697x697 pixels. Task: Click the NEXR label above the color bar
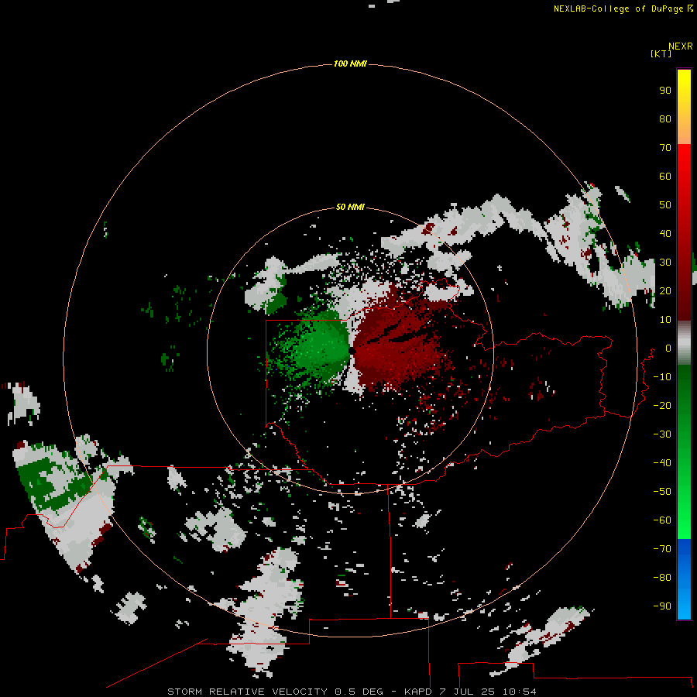680,46
